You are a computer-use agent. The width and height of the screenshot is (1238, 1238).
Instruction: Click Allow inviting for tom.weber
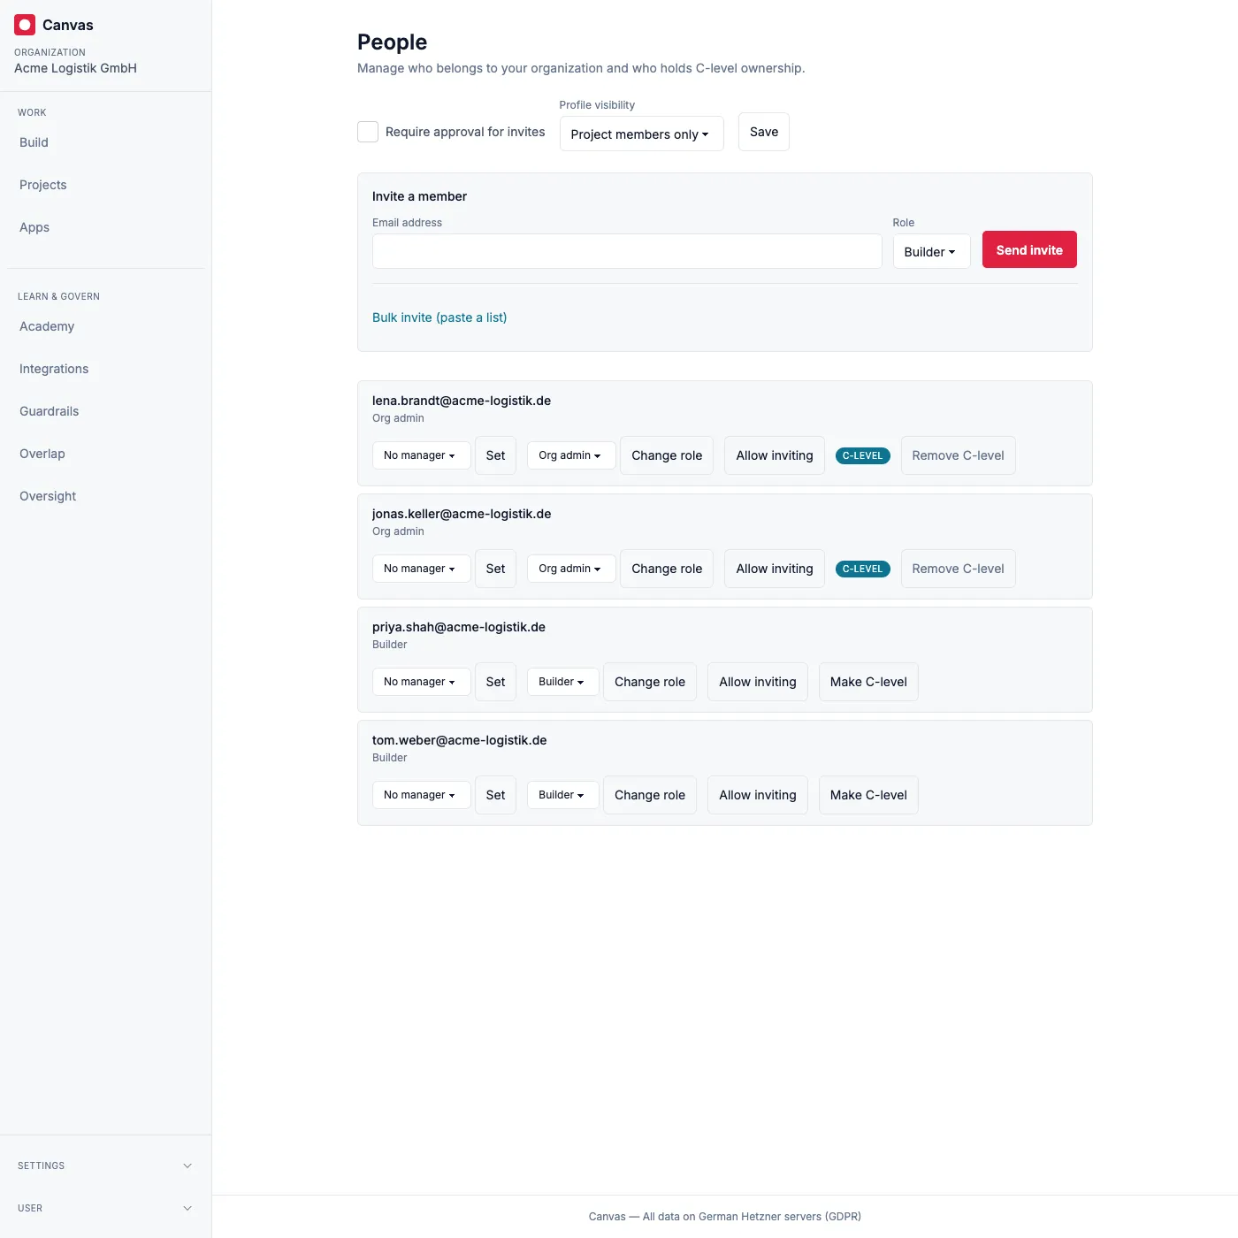pos(758,795)
